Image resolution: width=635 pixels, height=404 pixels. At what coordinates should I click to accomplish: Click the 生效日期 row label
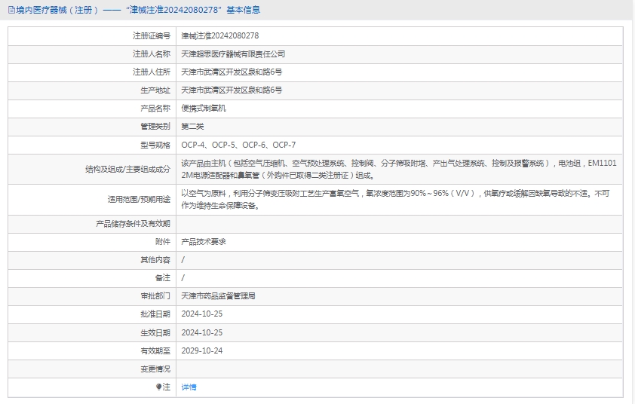[x=155, y=332]
